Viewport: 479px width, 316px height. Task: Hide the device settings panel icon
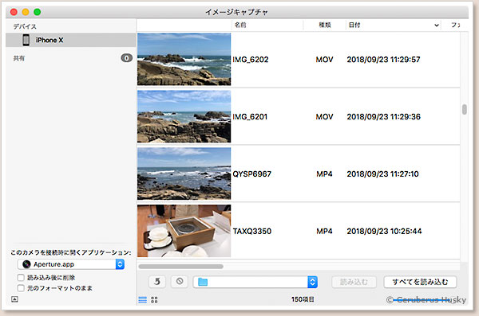click(x=14, y=299)
